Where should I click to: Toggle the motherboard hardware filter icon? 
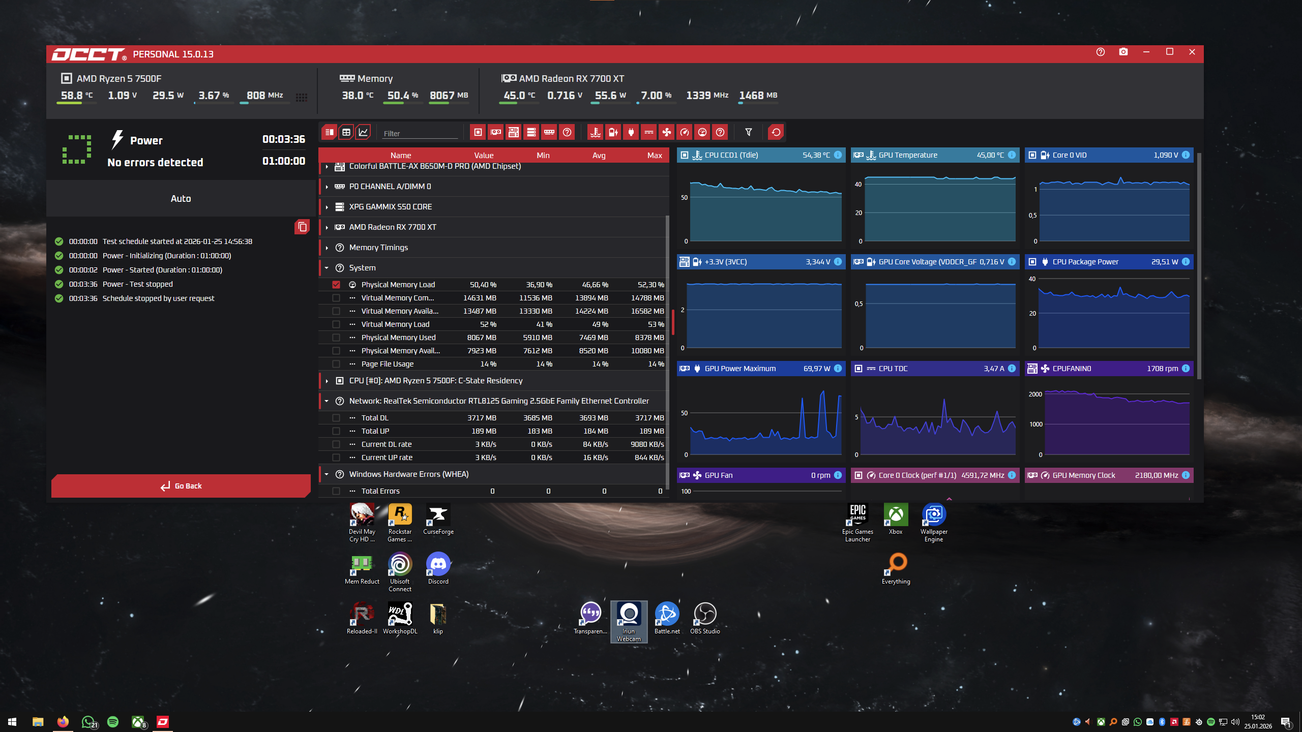514,133
